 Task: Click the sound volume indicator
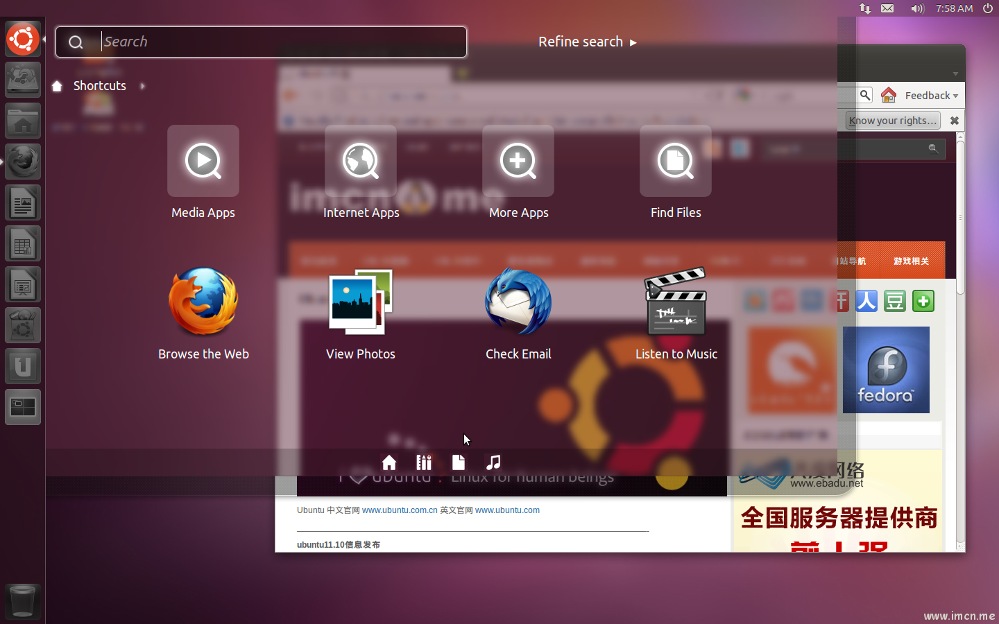pos(917,8)
